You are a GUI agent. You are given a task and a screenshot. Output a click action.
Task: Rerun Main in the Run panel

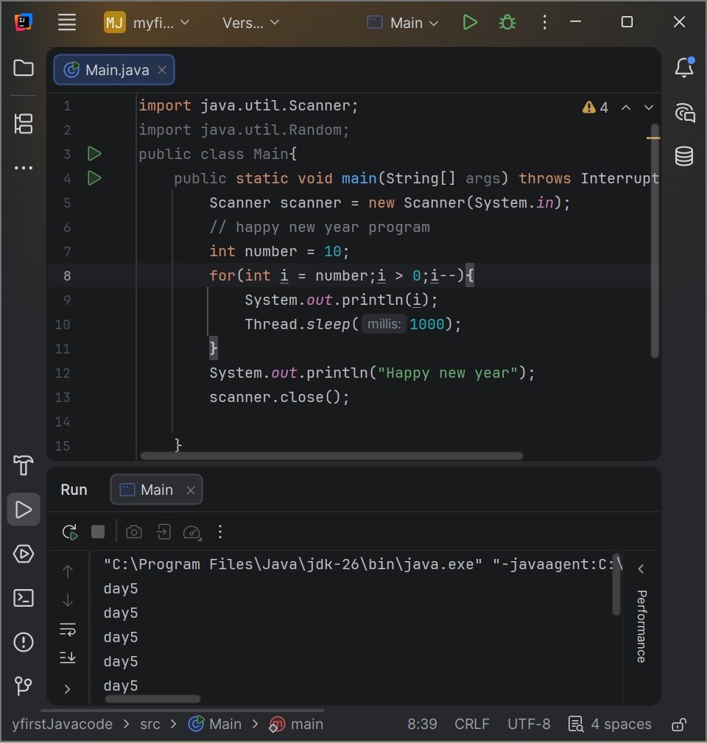click(70, 532)
